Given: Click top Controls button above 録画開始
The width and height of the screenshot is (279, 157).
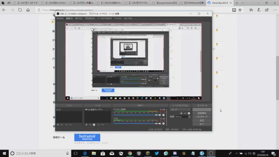Looking at the screenshot, I should pos(202,109).
